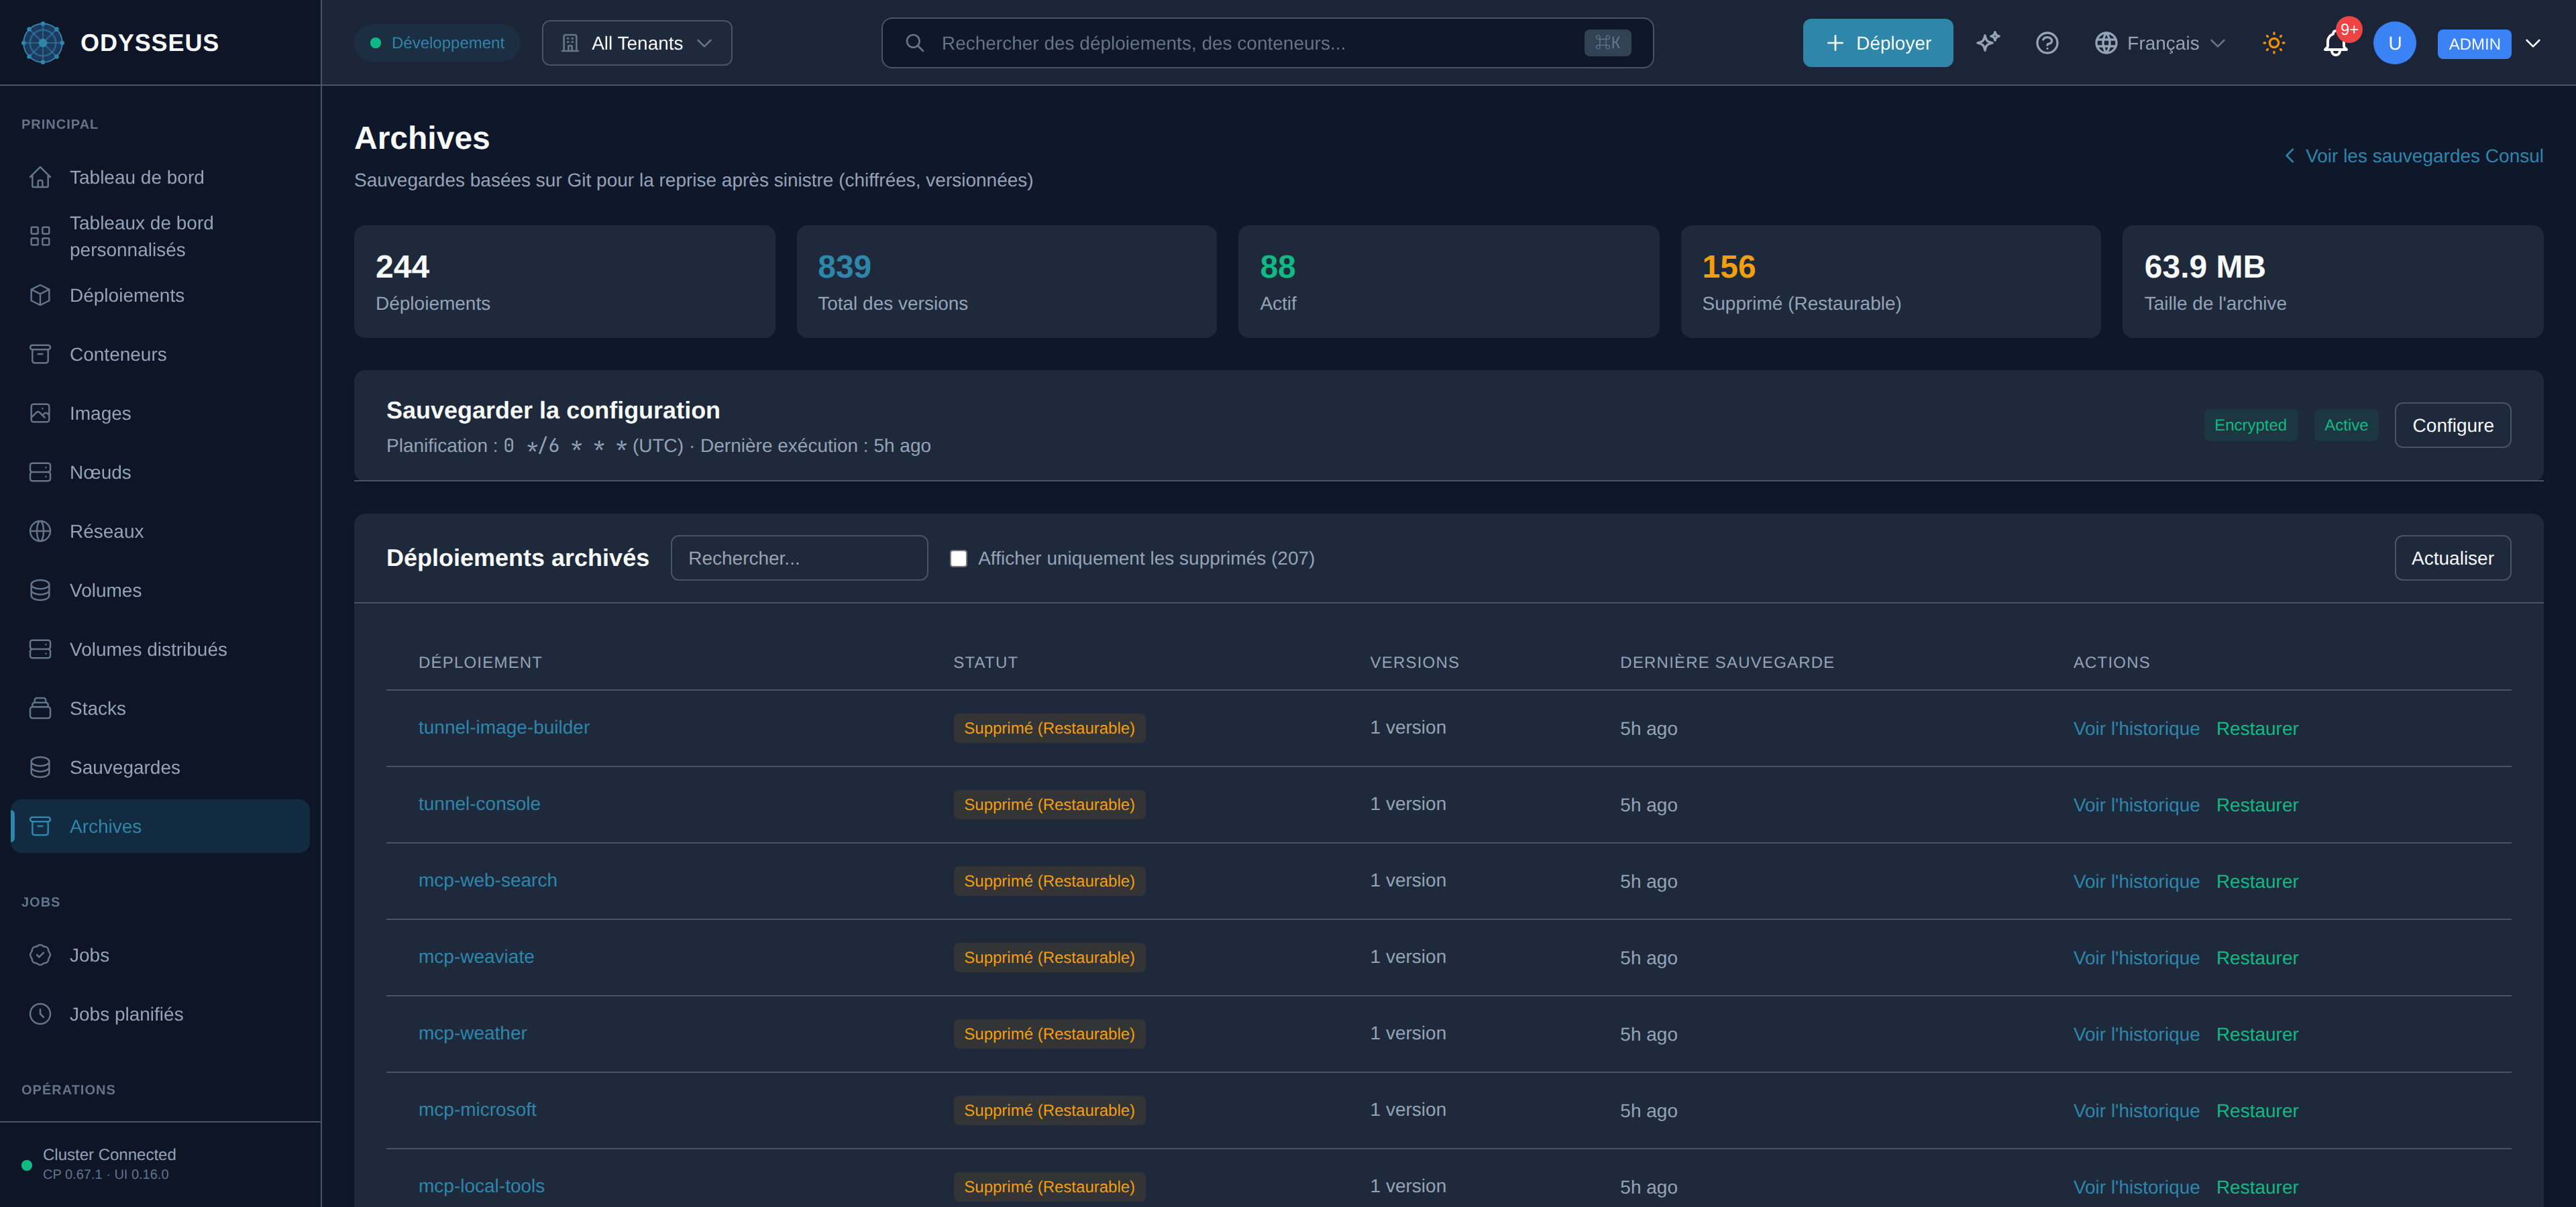Click the Déployer button
Image resolution: width=2576 pixels, height=1207 pixels.
(x=1877, y=43)
